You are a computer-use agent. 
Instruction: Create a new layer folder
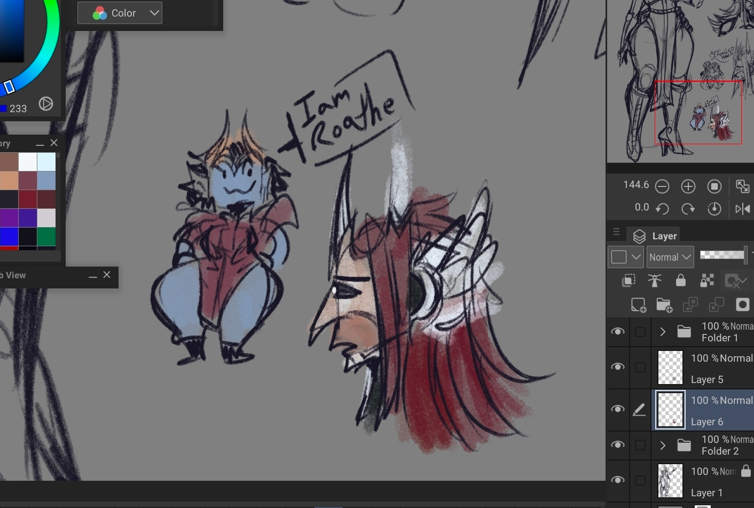click(x=664, y=305)
